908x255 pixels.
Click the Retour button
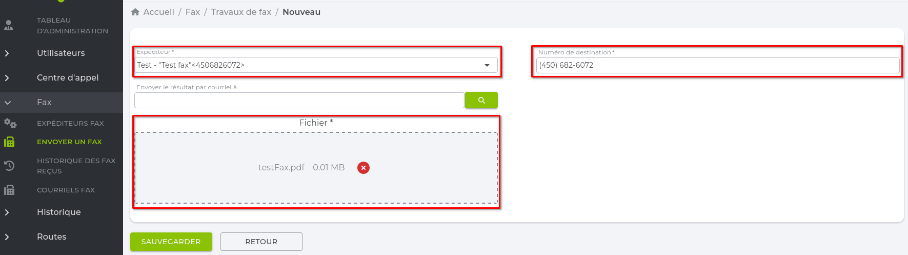[x=261, y=242]
